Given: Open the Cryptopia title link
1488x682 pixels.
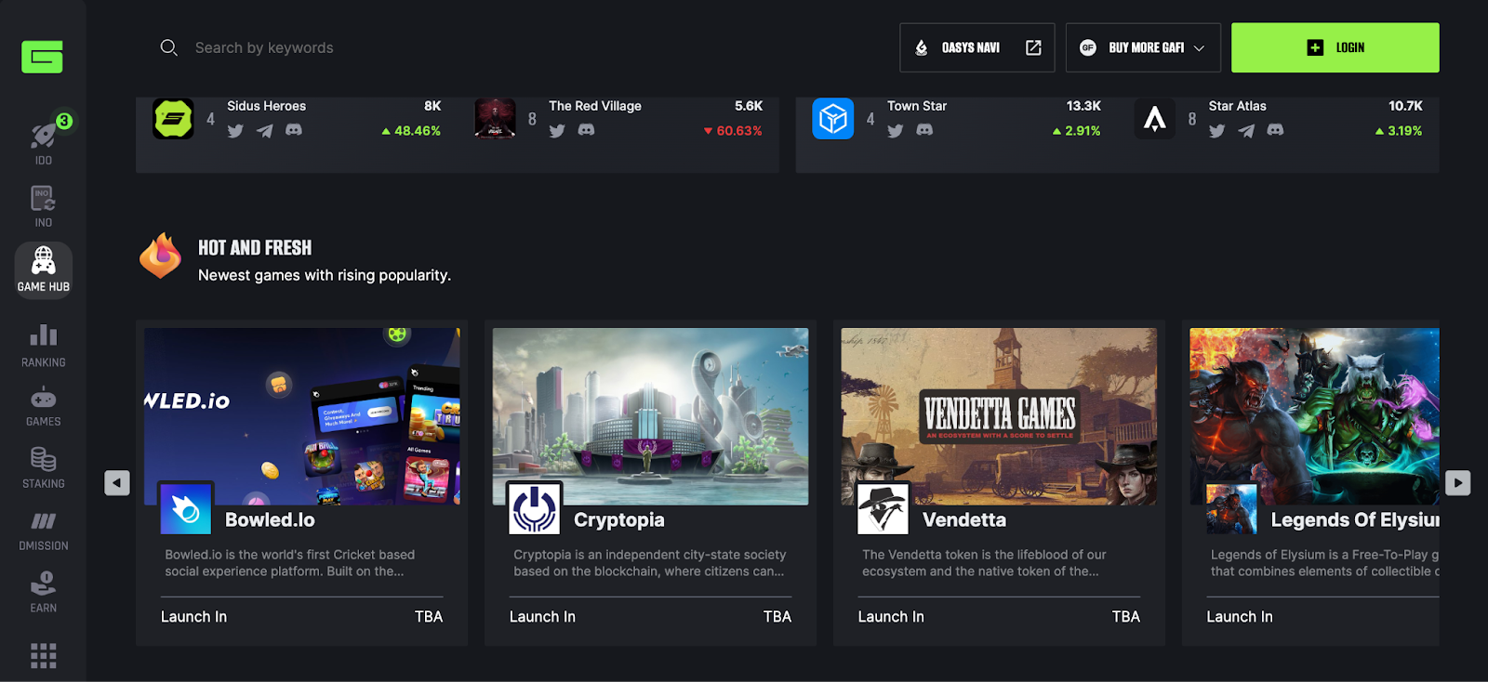Looking at the screenshot, I should (x=619, y=520).
